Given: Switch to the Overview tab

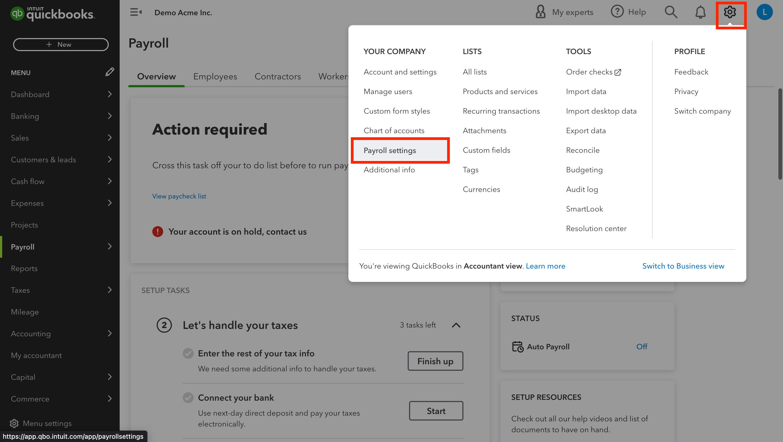Looking at the screenshot, I should tap(156, 77).
